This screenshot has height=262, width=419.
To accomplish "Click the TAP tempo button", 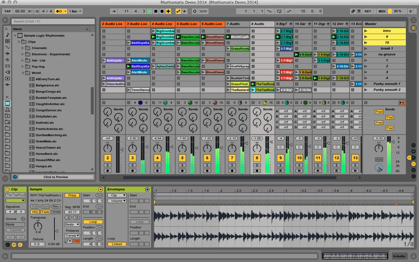I will [x=8, y=11].
